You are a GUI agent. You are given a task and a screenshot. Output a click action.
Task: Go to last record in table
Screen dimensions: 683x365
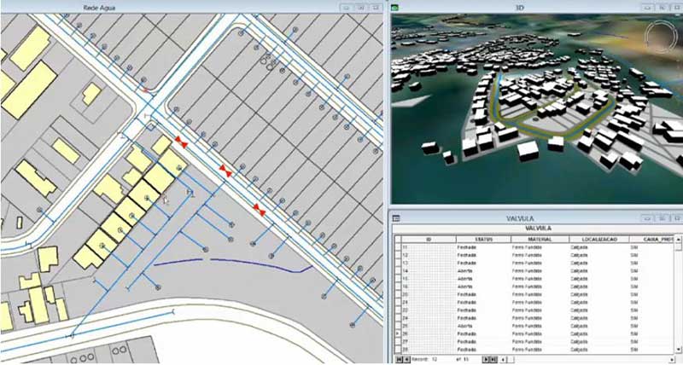493,359
